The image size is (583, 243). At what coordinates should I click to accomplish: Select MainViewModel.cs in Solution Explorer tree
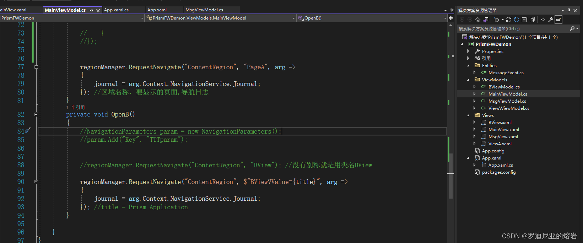[x=508, y=94]
